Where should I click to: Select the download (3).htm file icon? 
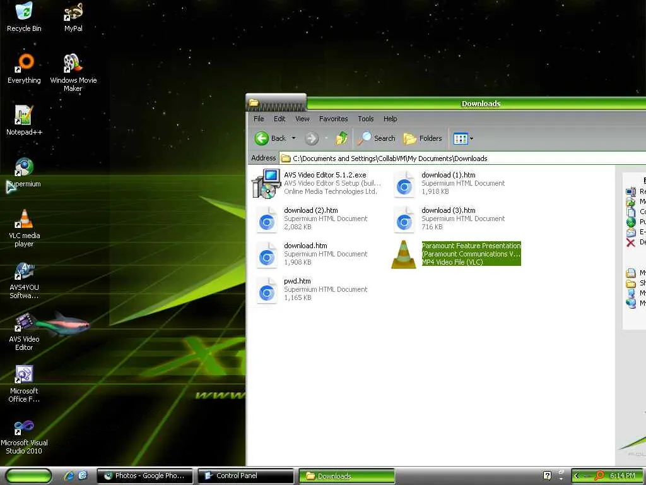[x=404, y=220]
